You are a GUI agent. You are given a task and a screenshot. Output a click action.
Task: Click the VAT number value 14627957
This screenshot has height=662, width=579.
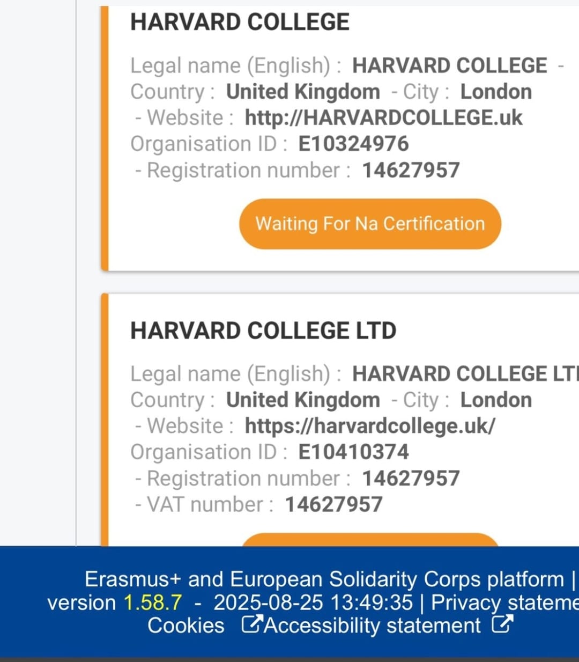click(x=333, y=505)
